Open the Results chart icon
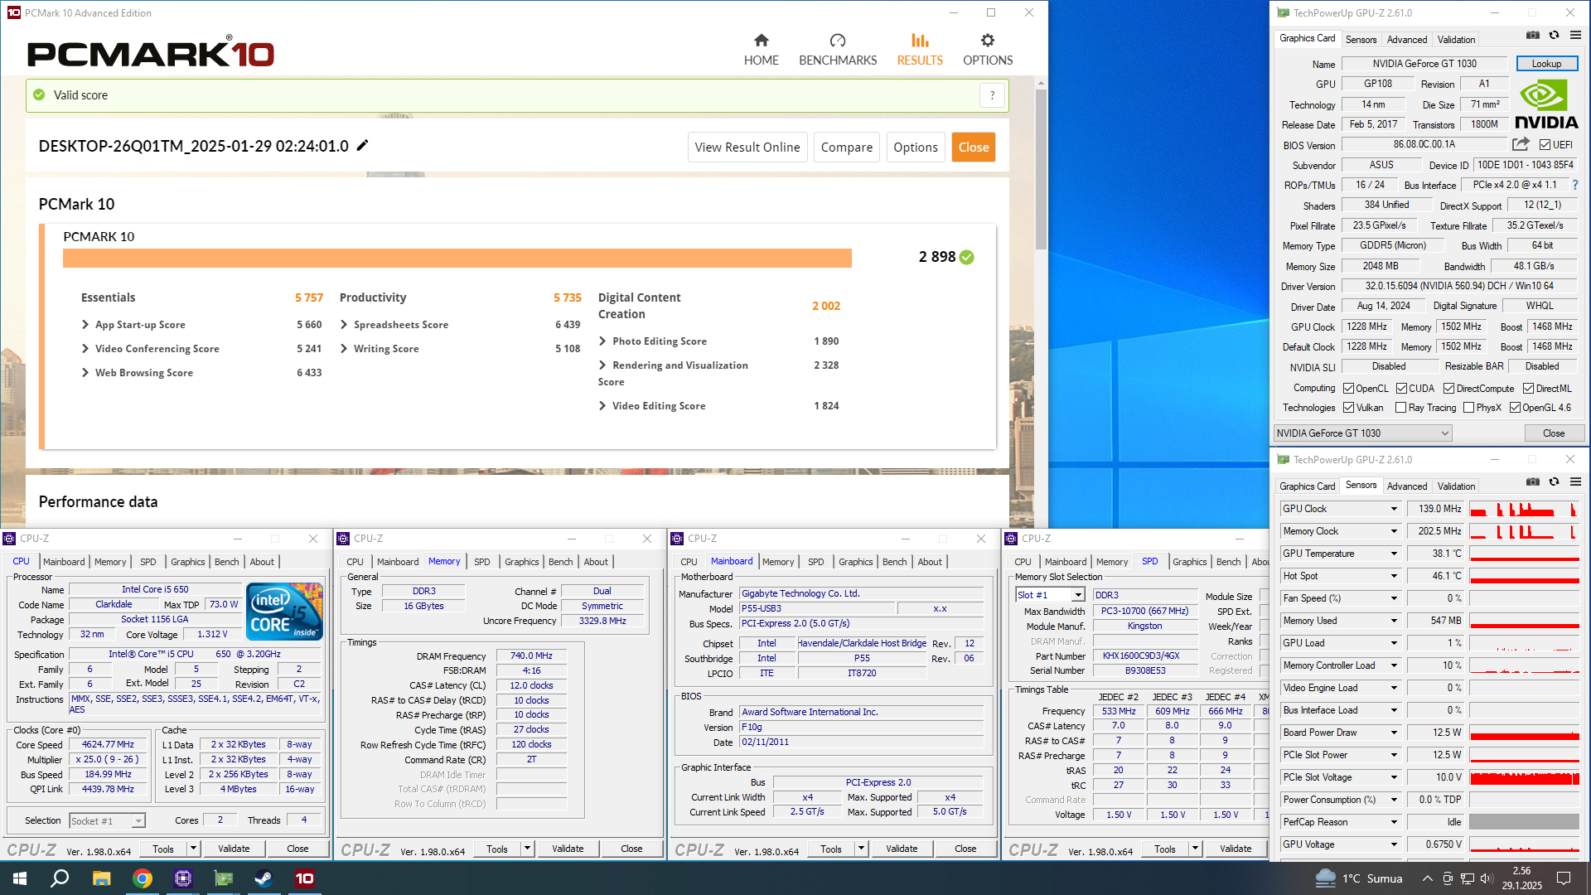This screenshot has height=895, width=1591. click(x=920, y=41)
